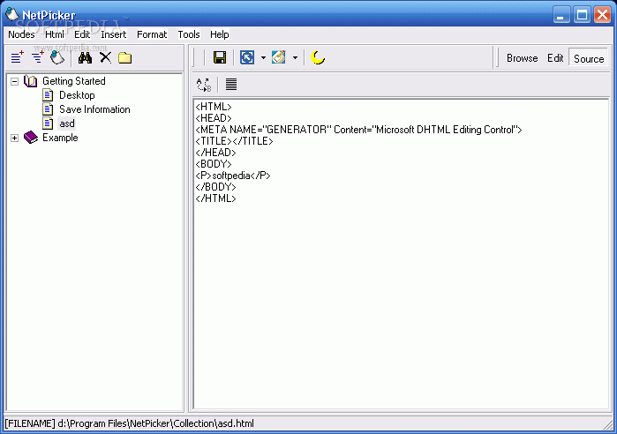Select the asd tree item

click(67, 123)
